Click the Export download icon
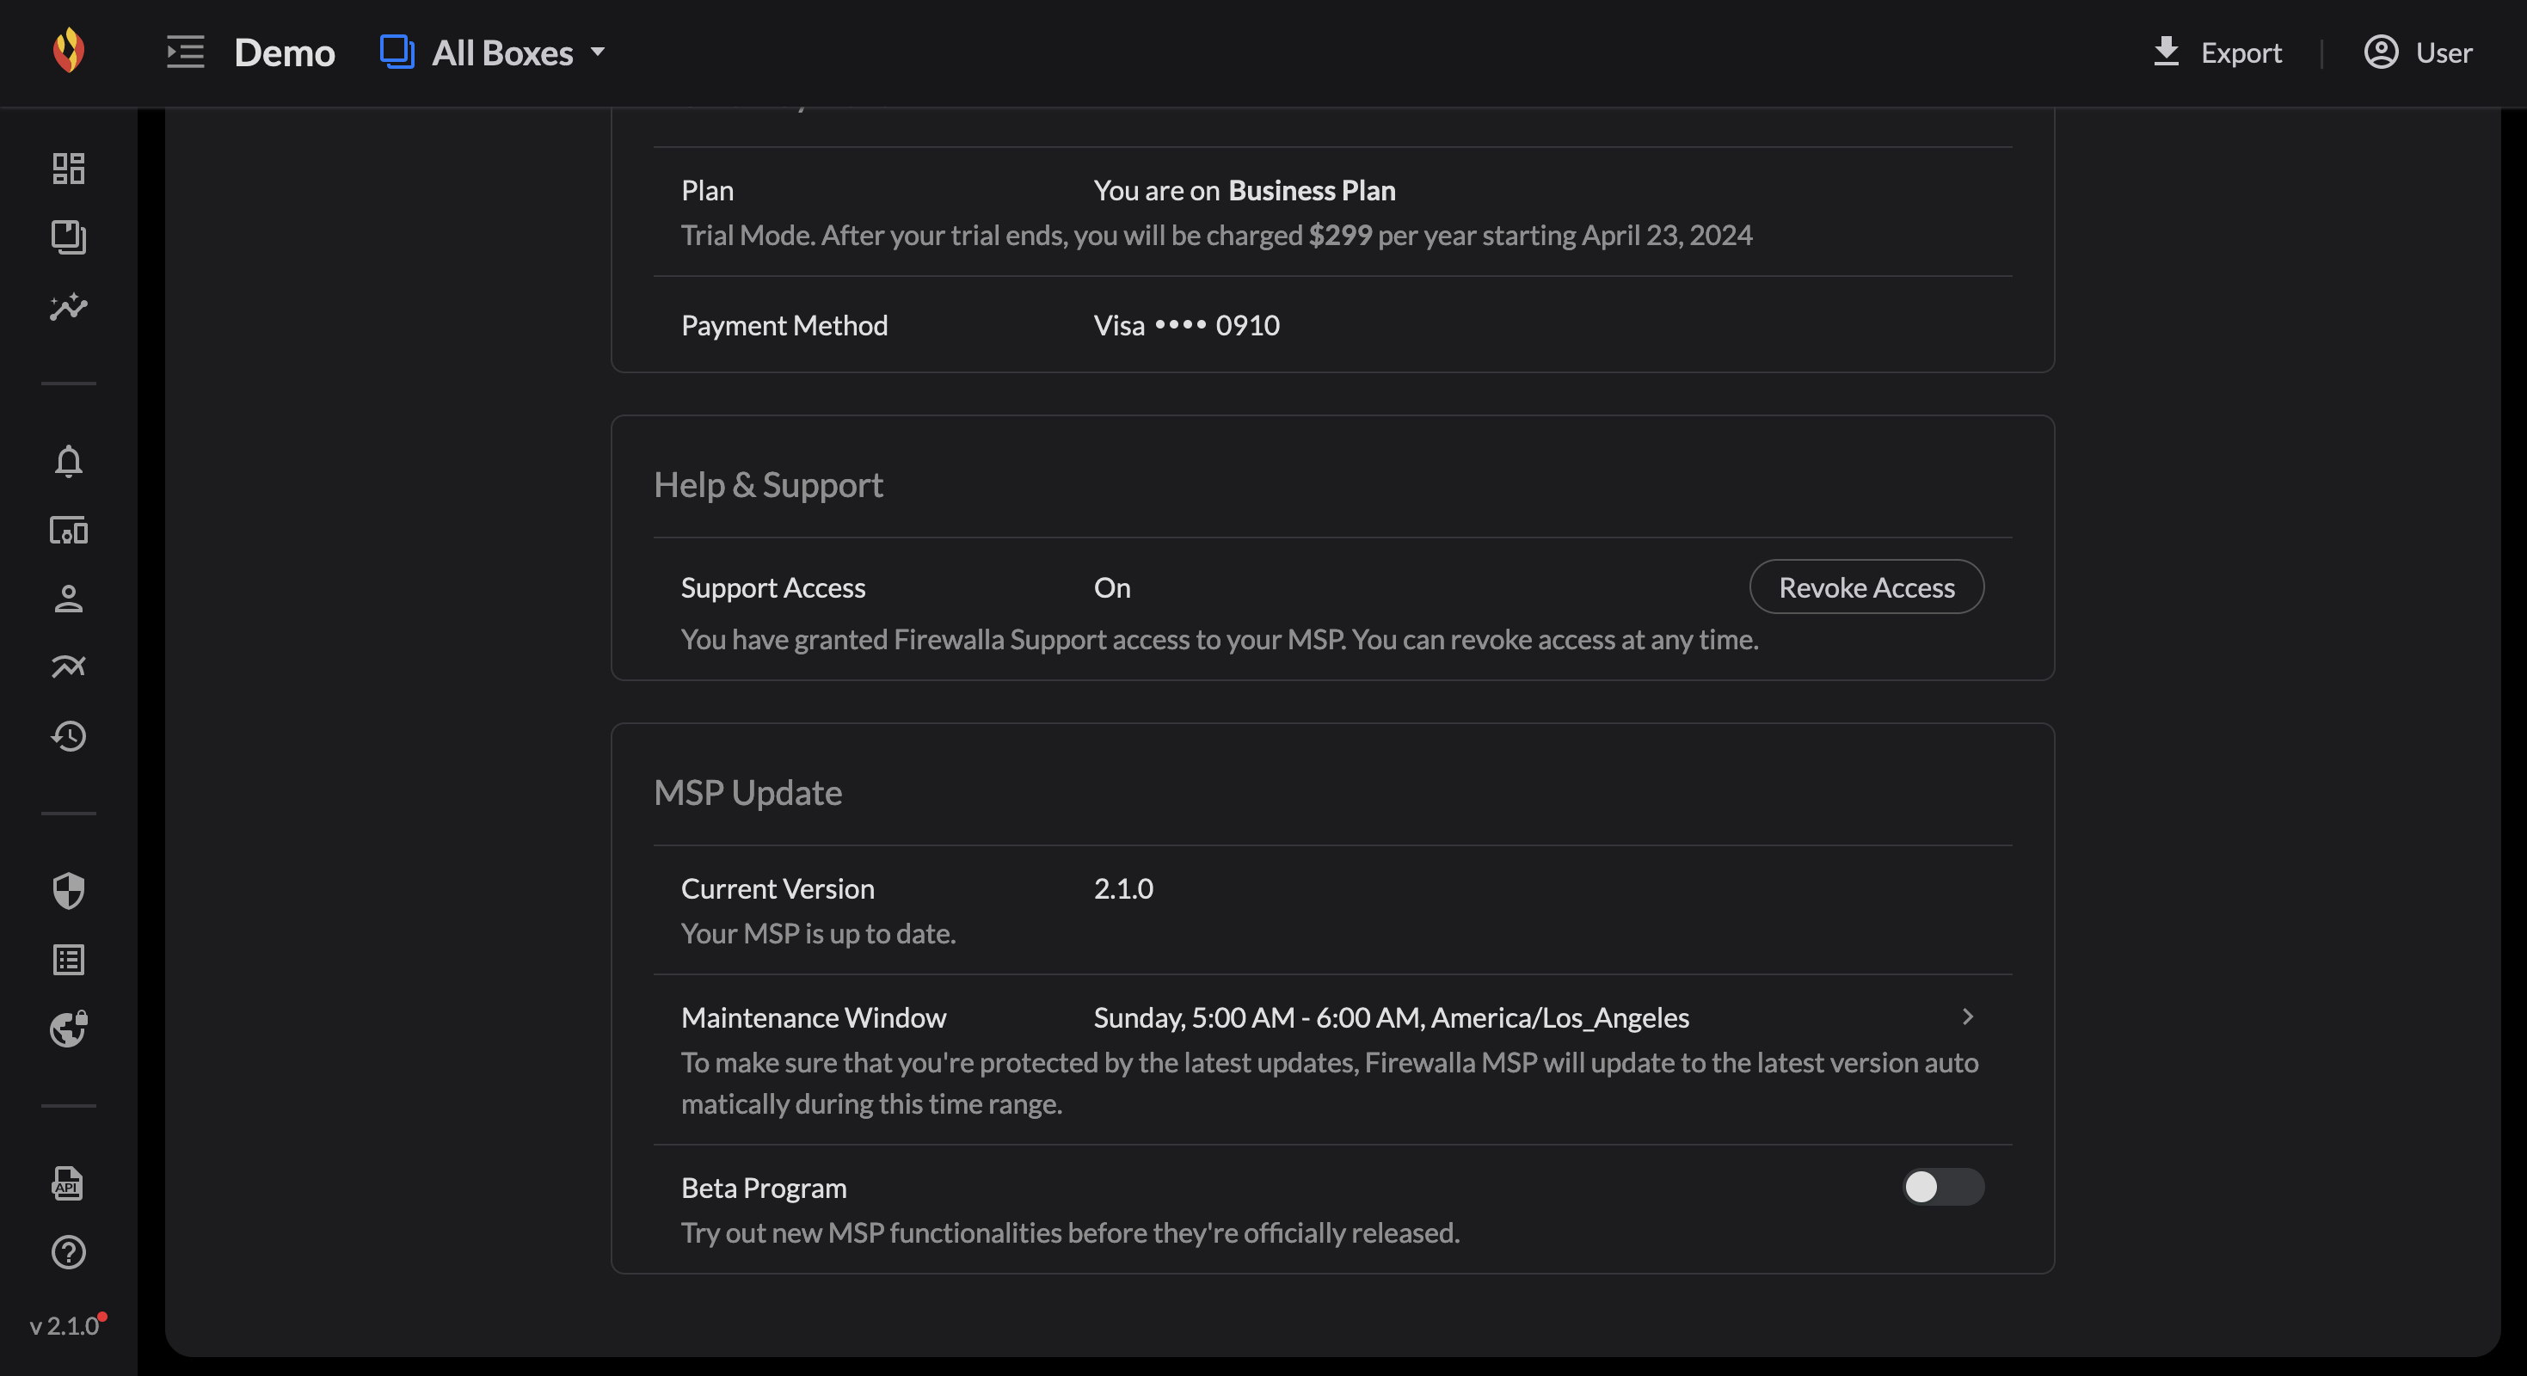The width and height of the screenshot is (2527, 1376). (2166, 51)
